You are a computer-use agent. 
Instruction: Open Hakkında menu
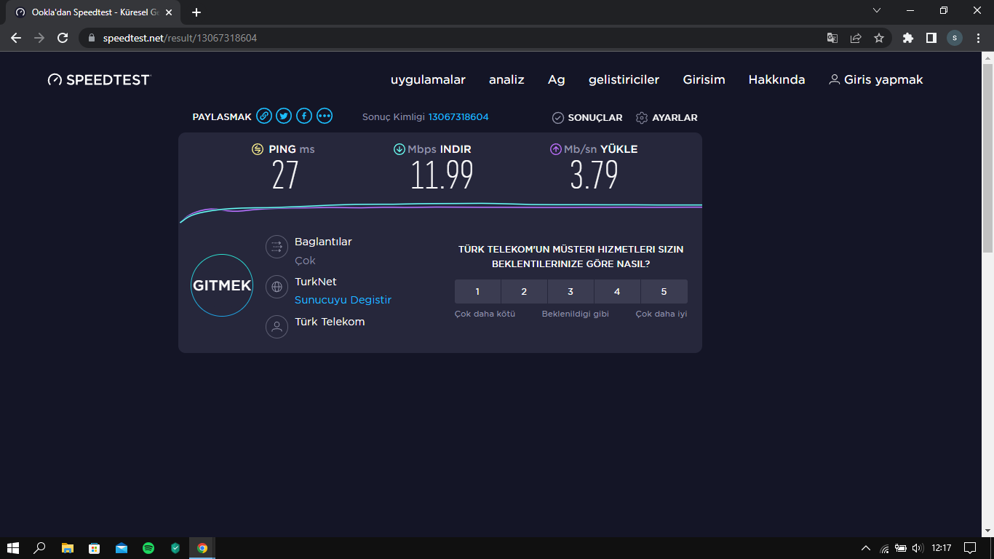(x=776, y=80)
